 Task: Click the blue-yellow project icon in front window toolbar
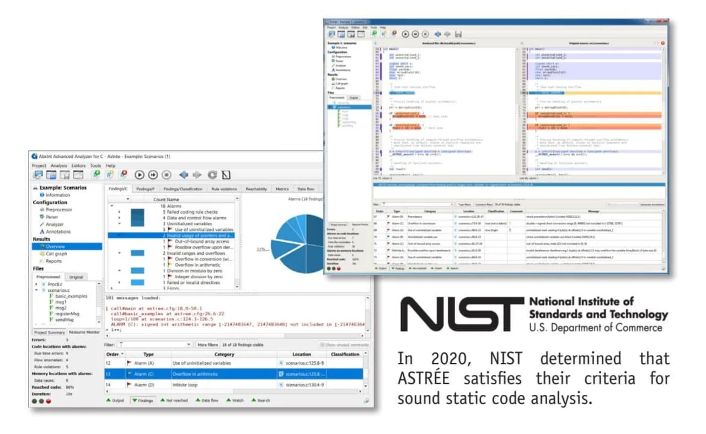[110, 175]
